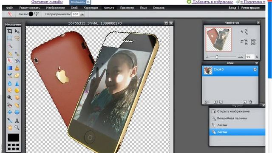Open the Просмотр menu

point(127,8)
